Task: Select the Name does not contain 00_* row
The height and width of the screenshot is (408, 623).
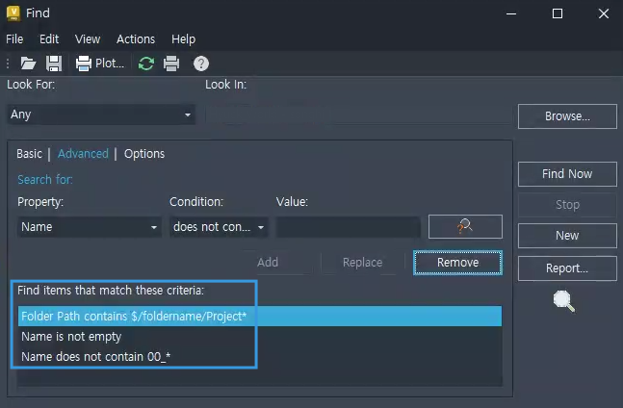Action: (260, 356)
